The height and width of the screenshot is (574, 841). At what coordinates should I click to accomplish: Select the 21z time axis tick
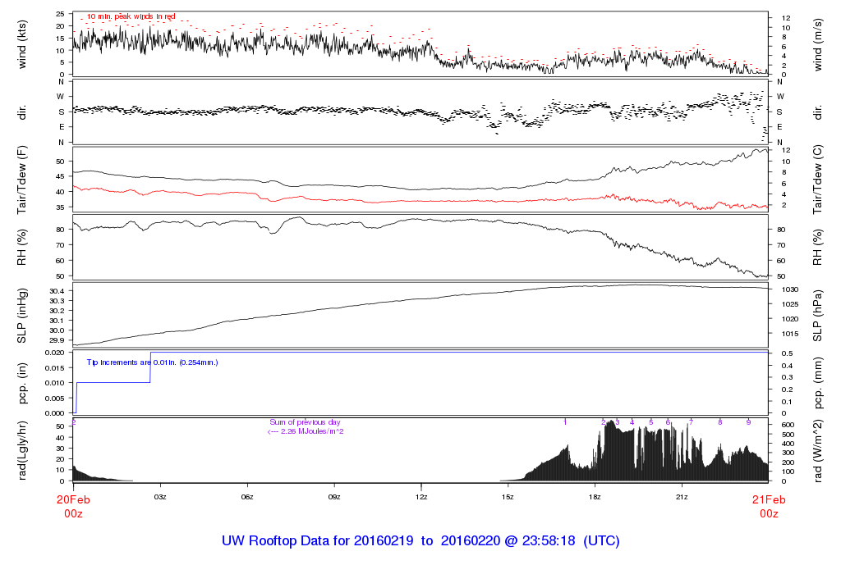coord(682,497)
